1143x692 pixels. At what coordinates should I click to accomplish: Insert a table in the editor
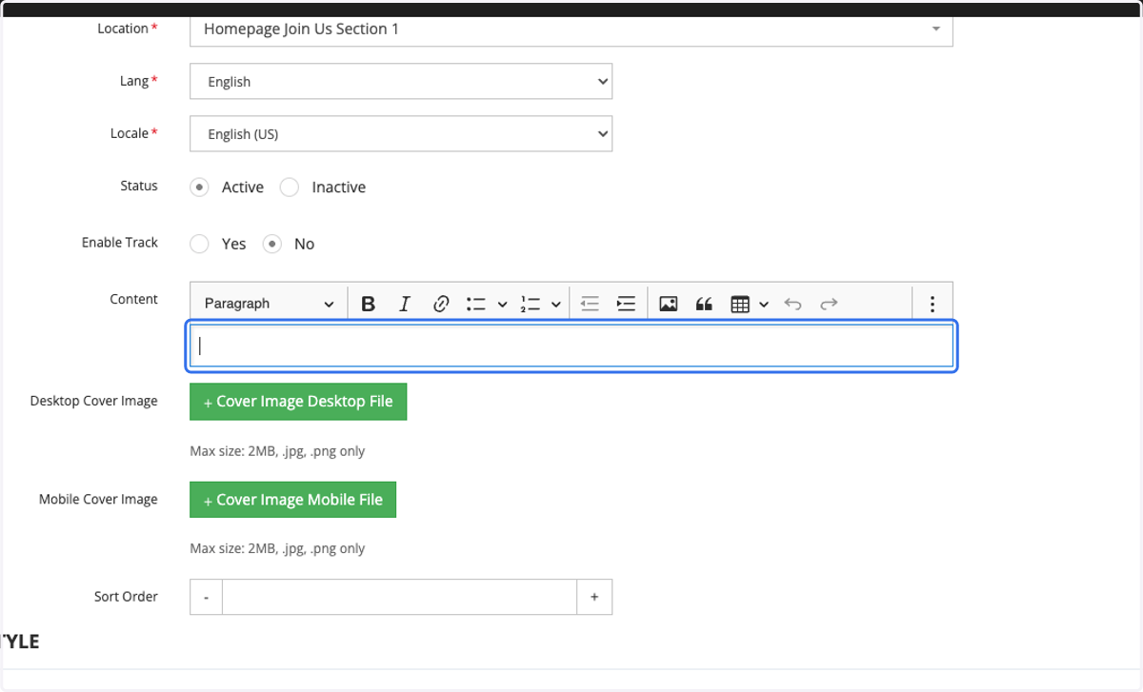[x=740, y=304]
